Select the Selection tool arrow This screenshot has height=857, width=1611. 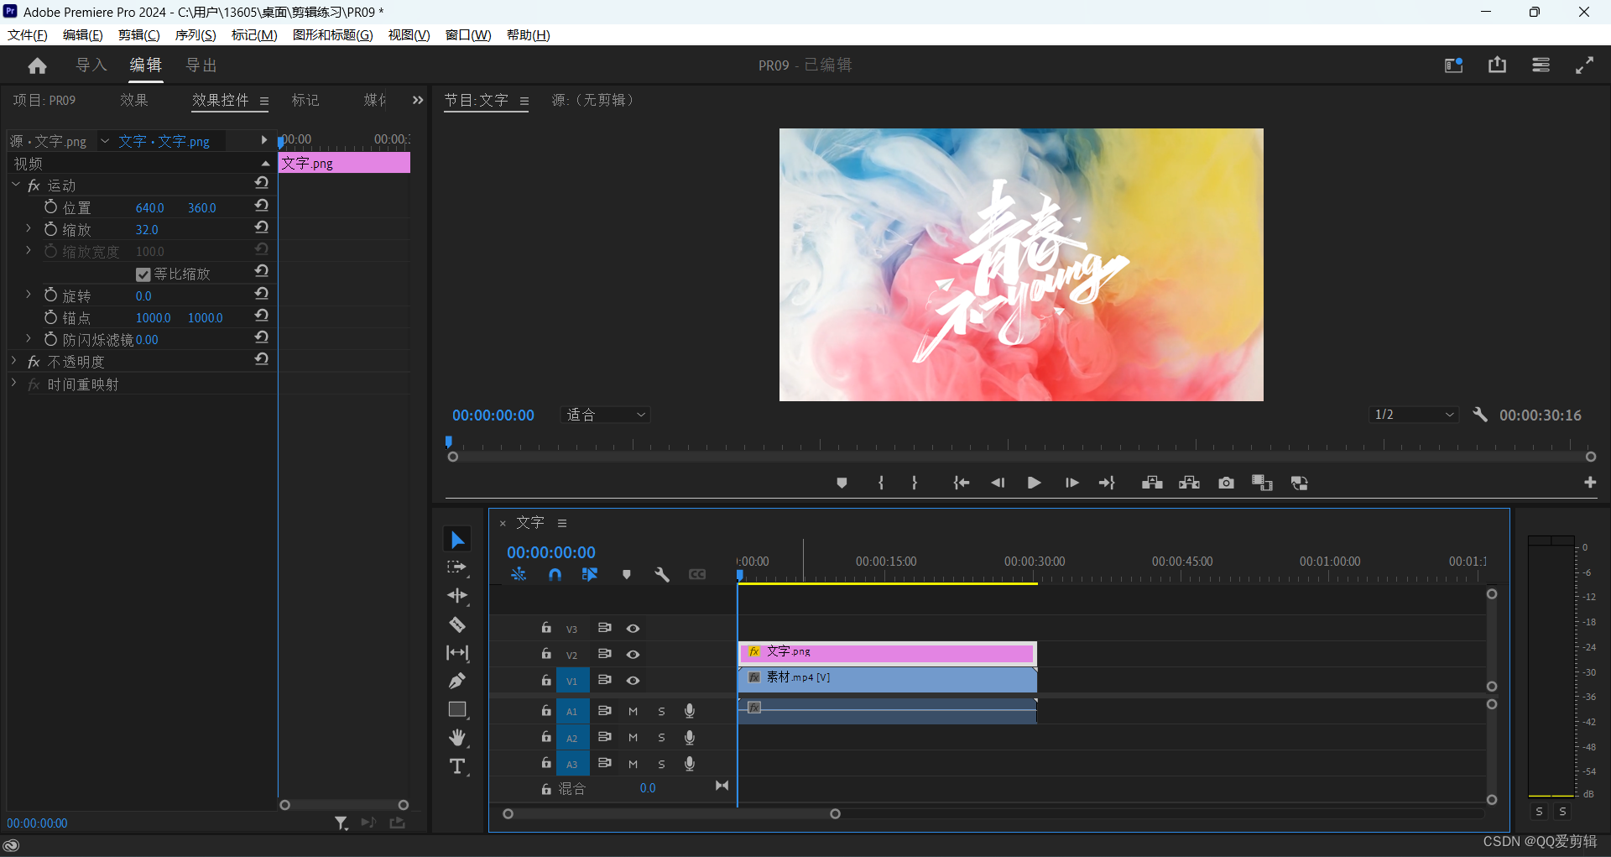[457, 540]
